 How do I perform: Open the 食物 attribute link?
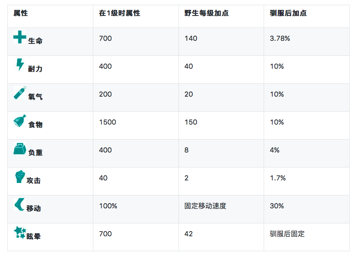(x=35, y=125)
